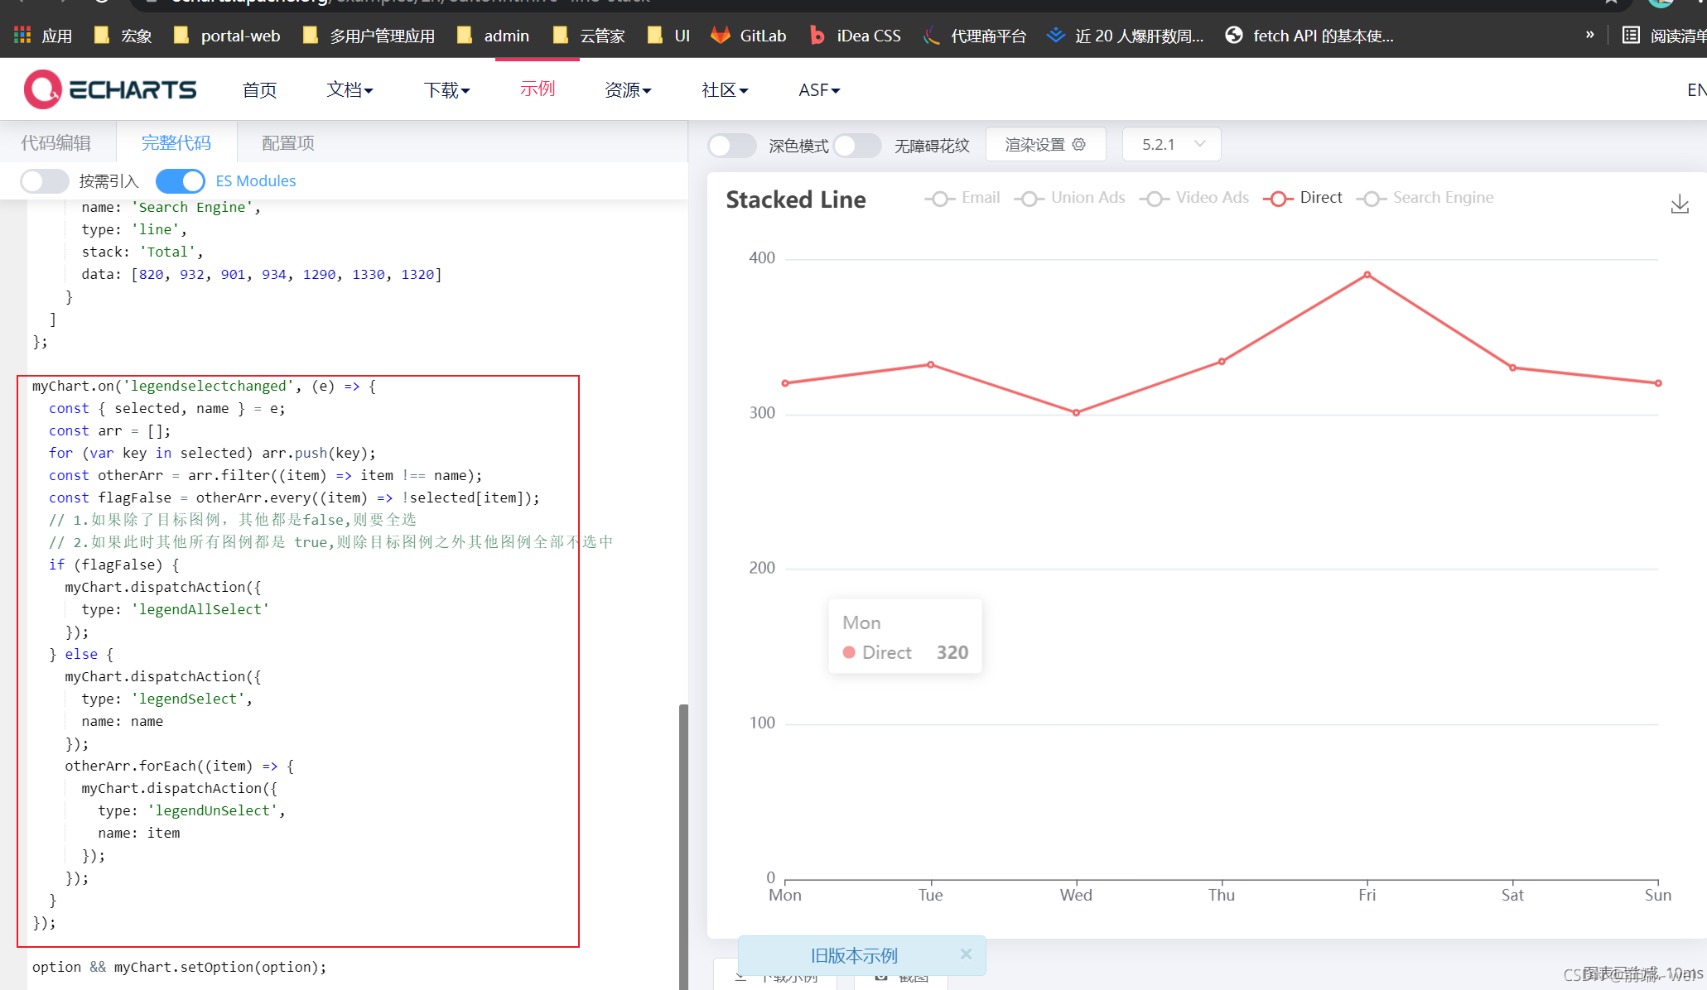Image resolution: width=1707 pixels, height=990 pixels.
Task: Select the 示例 examples tab
Action: point(538,89)
